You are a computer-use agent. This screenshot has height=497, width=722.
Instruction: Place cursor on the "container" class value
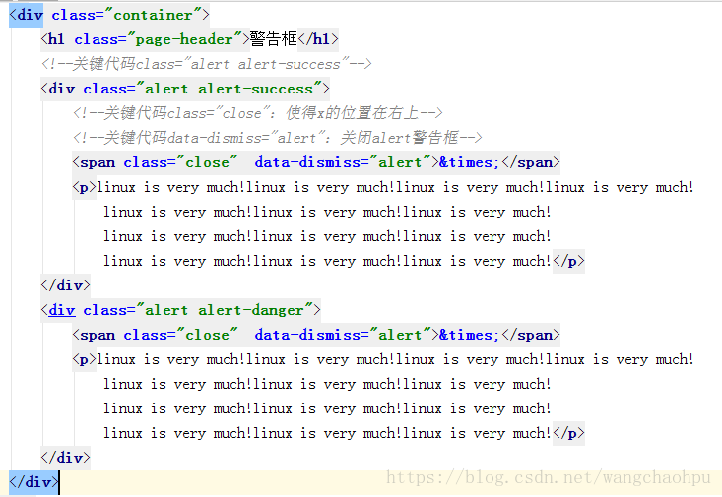(x=154, y=15)
